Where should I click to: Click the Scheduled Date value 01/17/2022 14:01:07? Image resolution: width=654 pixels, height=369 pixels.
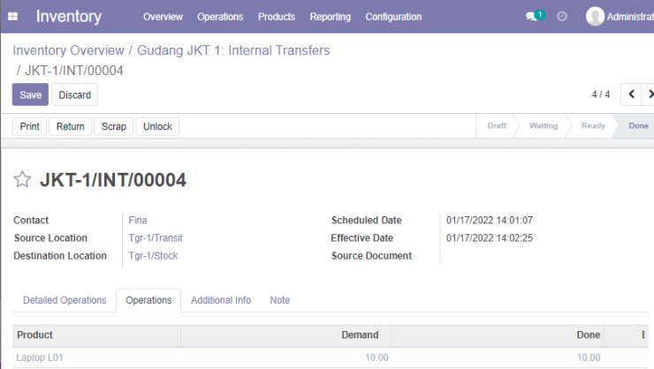(490, 220)
